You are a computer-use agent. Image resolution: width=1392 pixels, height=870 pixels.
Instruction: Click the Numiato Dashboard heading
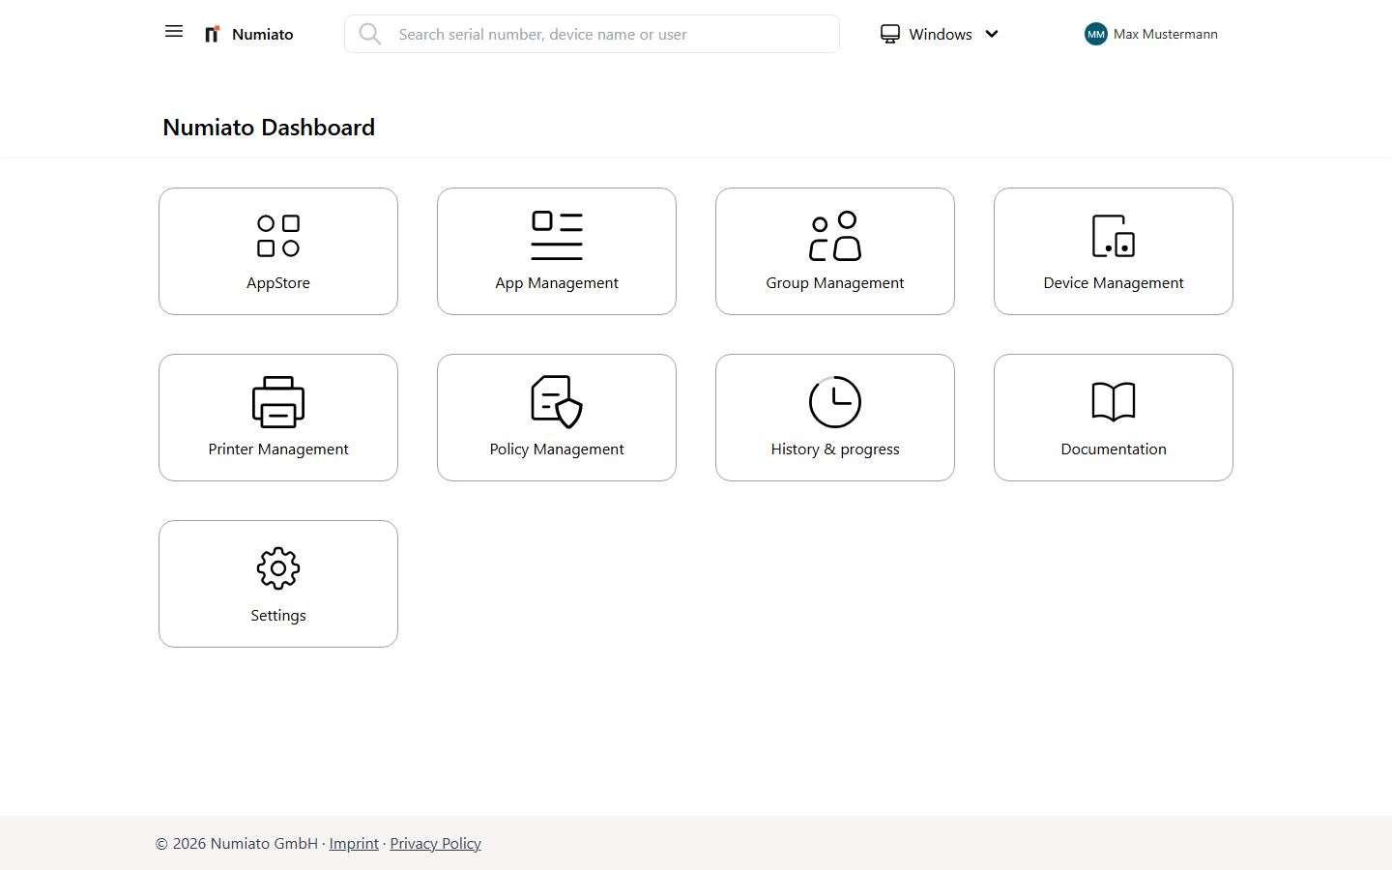tap(268, 127)
